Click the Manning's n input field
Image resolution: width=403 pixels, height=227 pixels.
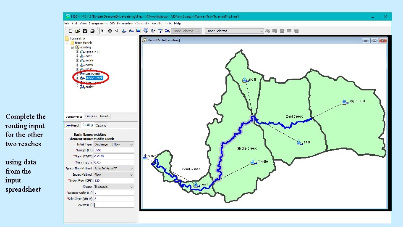pos(114,162)
